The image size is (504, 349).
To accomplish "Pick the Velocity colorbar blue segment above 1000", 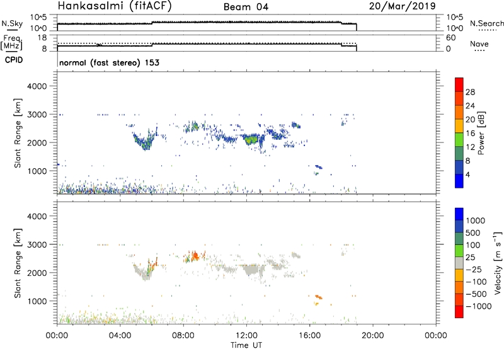I will point(459,214).
